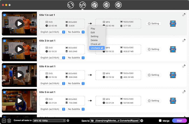189x124 pixels.
Task: Play the title 5 video thumbnail
Action: pyautogui.click(x=19, y=100)
